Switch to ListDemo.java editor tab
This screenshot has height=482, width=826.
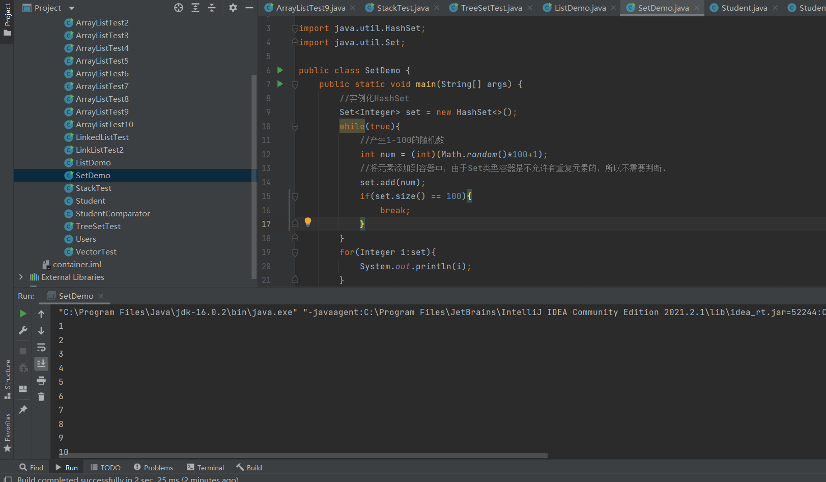[580, 8]
